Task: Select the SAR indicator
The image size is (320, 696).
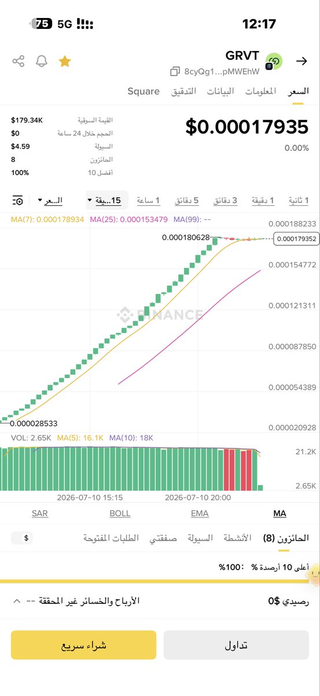Action: click(x=40, y=513)
